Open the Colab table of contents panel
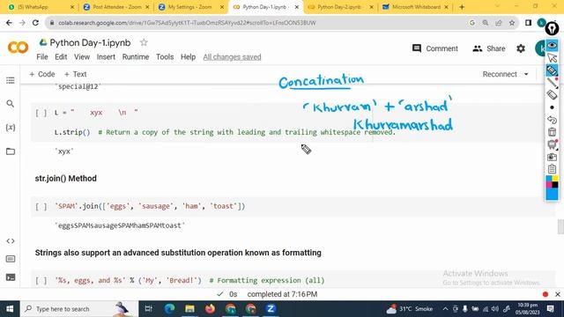The width and height of the screenshot is (564, 317). pos(11,80)
